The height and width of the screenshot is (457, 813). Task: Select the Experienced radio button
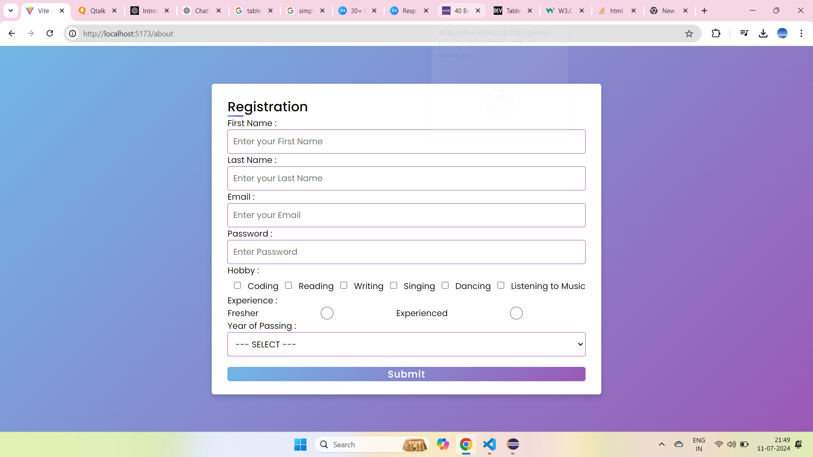(516, 313)
